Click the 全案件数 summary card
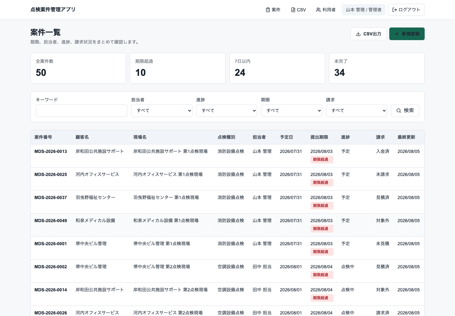Image resolution: width=455 pixels, height=316 pixels. point(78,68)
